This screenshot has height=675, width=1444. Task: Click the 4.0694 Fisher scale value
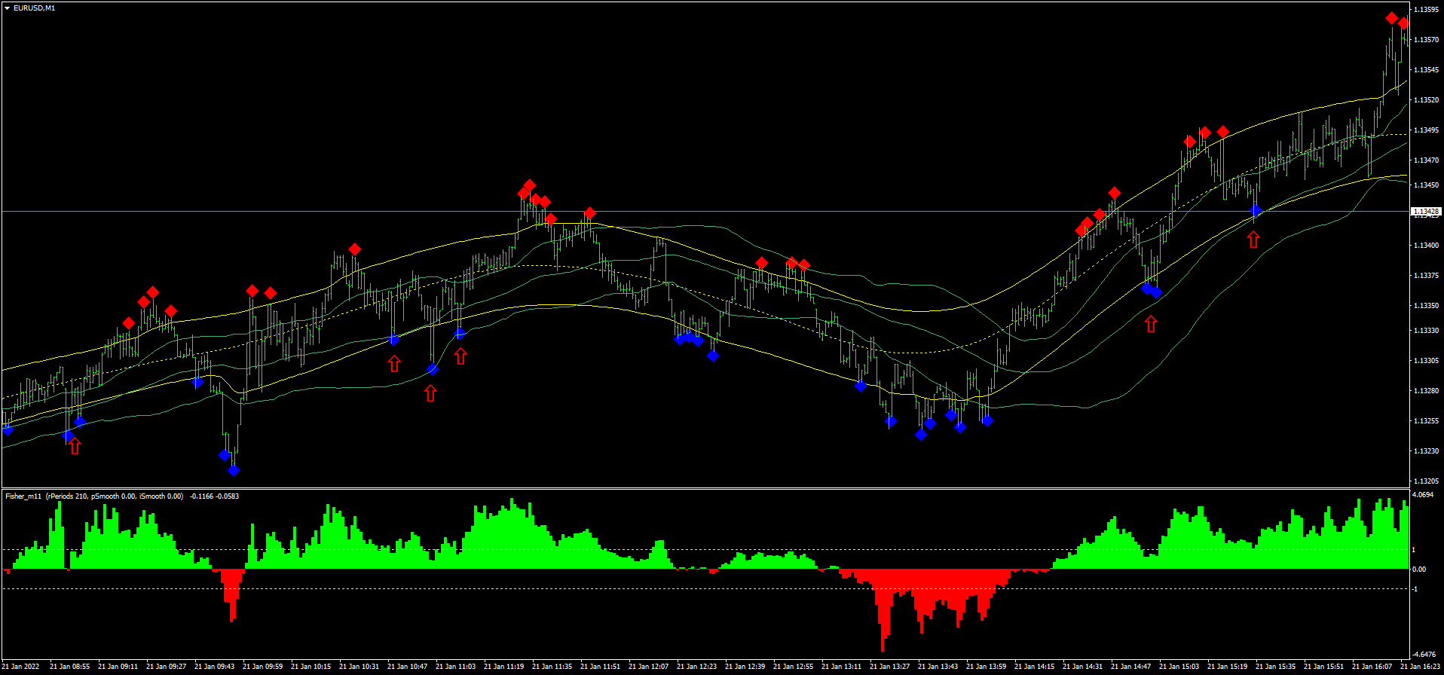click(1421, 495)
